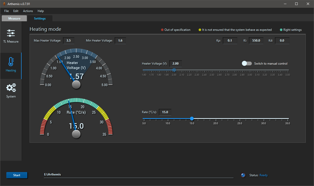This screenshot has height=186, width=314.
Task: Open the System gears icon
Action: tap(11, 88)
